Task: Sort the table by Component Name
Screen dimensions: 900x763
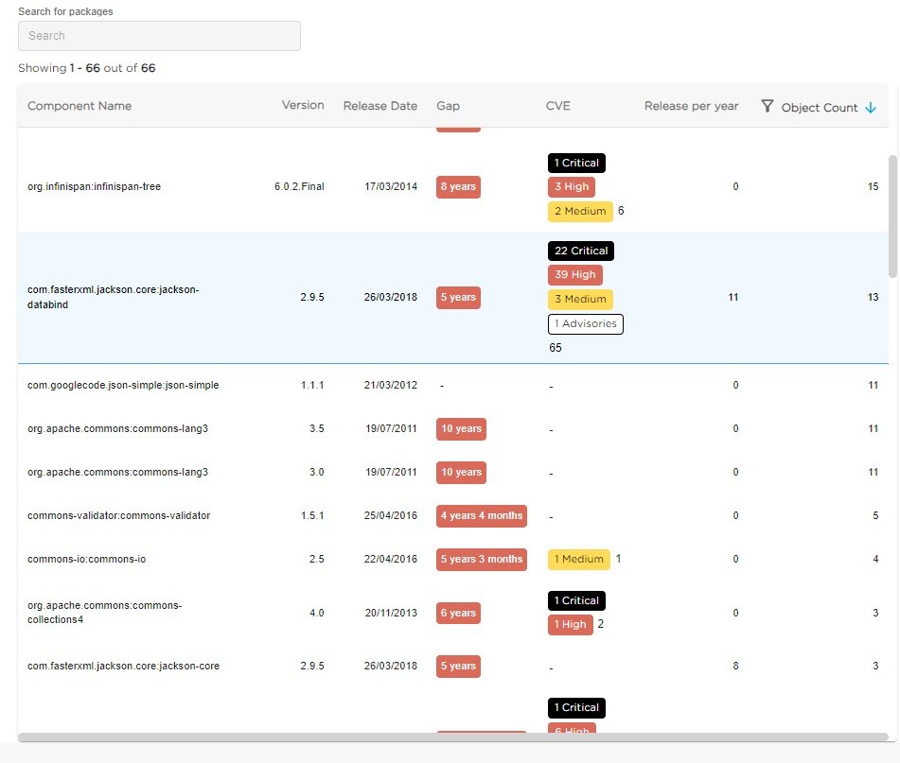Action: pos(79,106)
